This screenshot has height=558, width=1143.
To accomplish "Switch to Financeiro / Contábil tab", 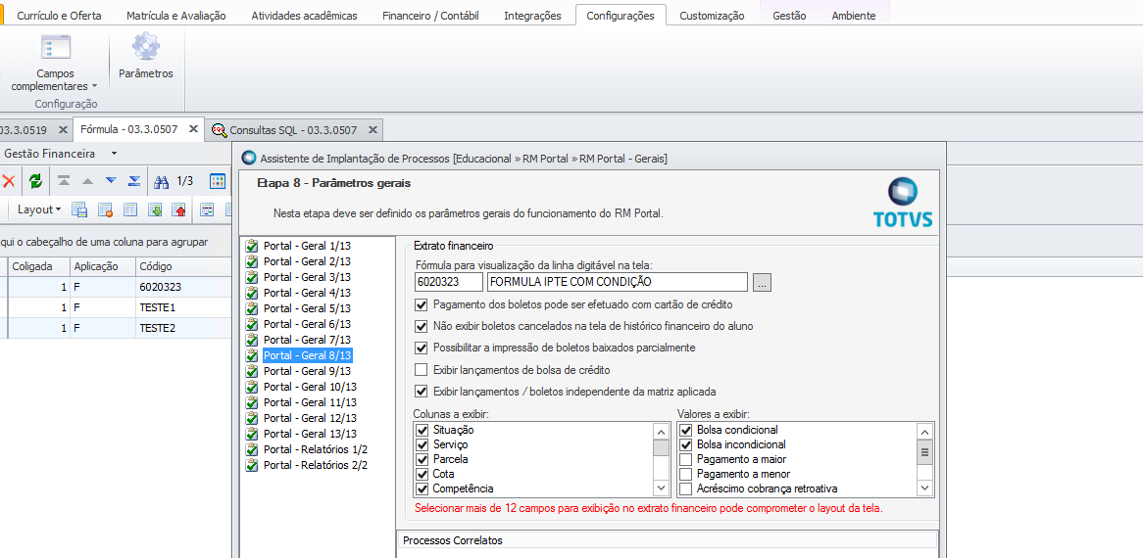I will 430,16.
